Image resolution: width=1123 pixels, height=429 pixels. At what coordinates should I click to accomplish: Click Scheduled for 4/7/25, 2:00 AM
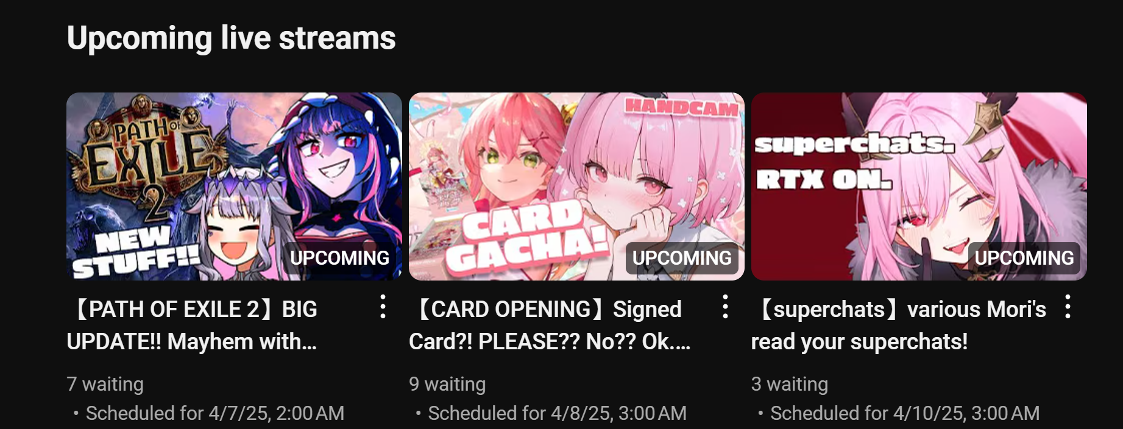click(215, 413)
